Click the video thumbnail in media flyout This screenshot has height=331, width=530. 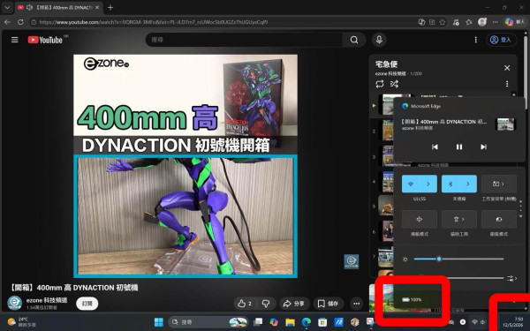coord(505,124)
